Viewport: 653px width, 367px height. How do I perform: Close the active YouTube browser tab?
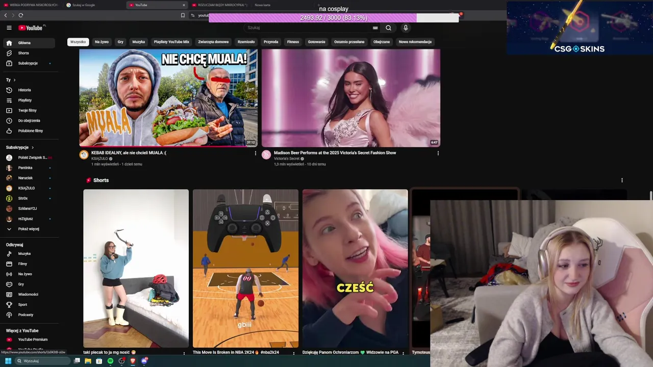184,5
